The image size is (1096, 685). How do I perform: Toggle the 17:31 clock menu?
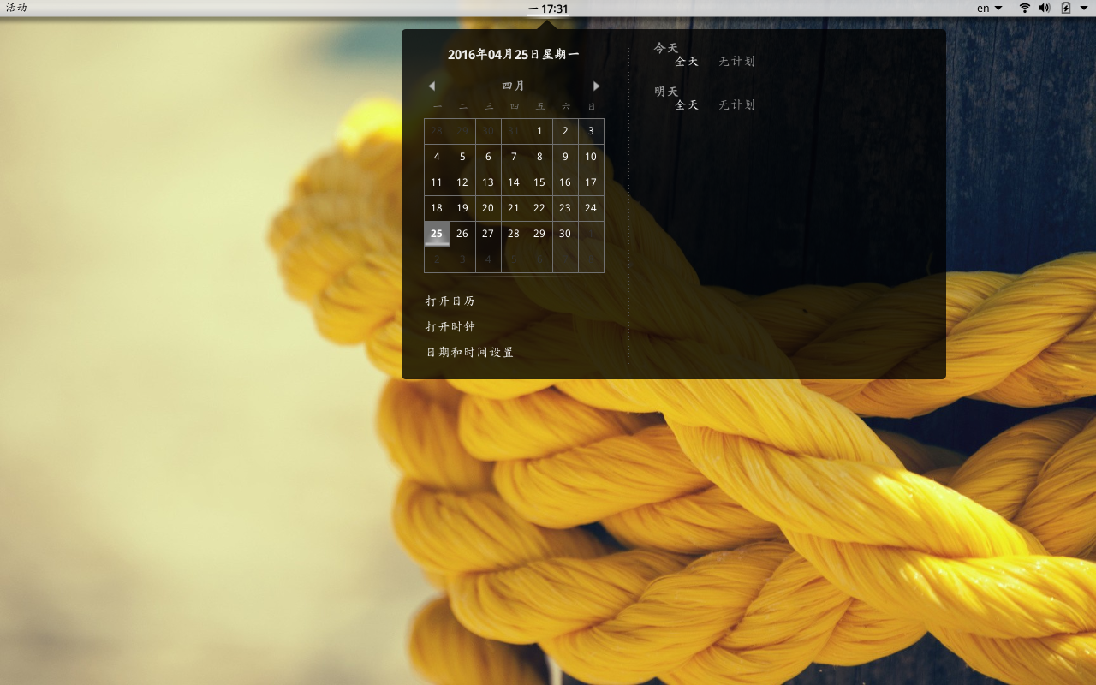[x=548, y=9]
